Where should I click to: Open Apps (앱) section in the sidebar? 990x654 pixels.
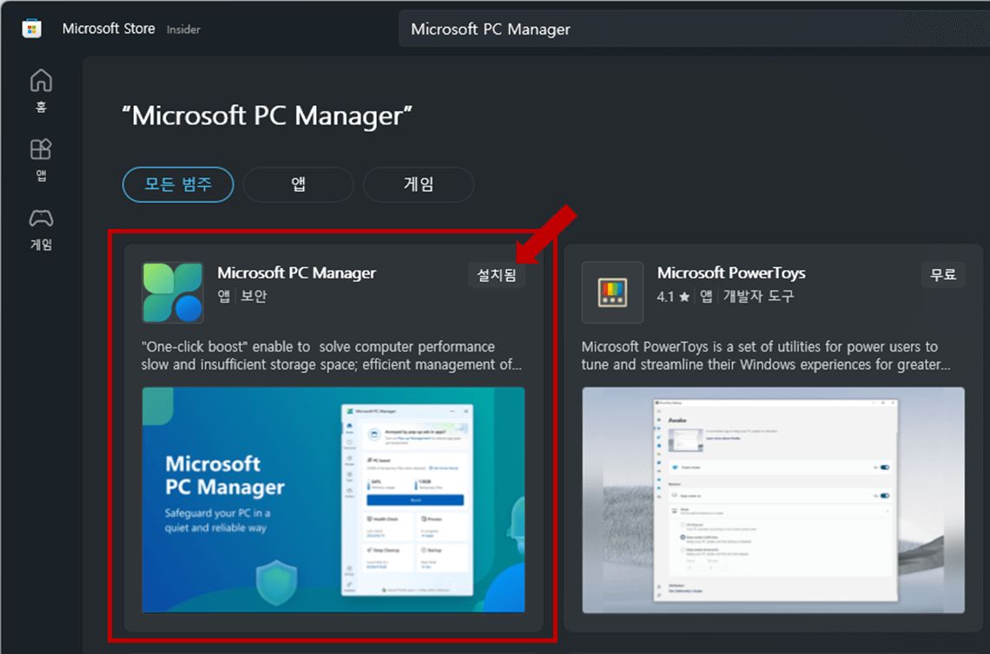41,160
